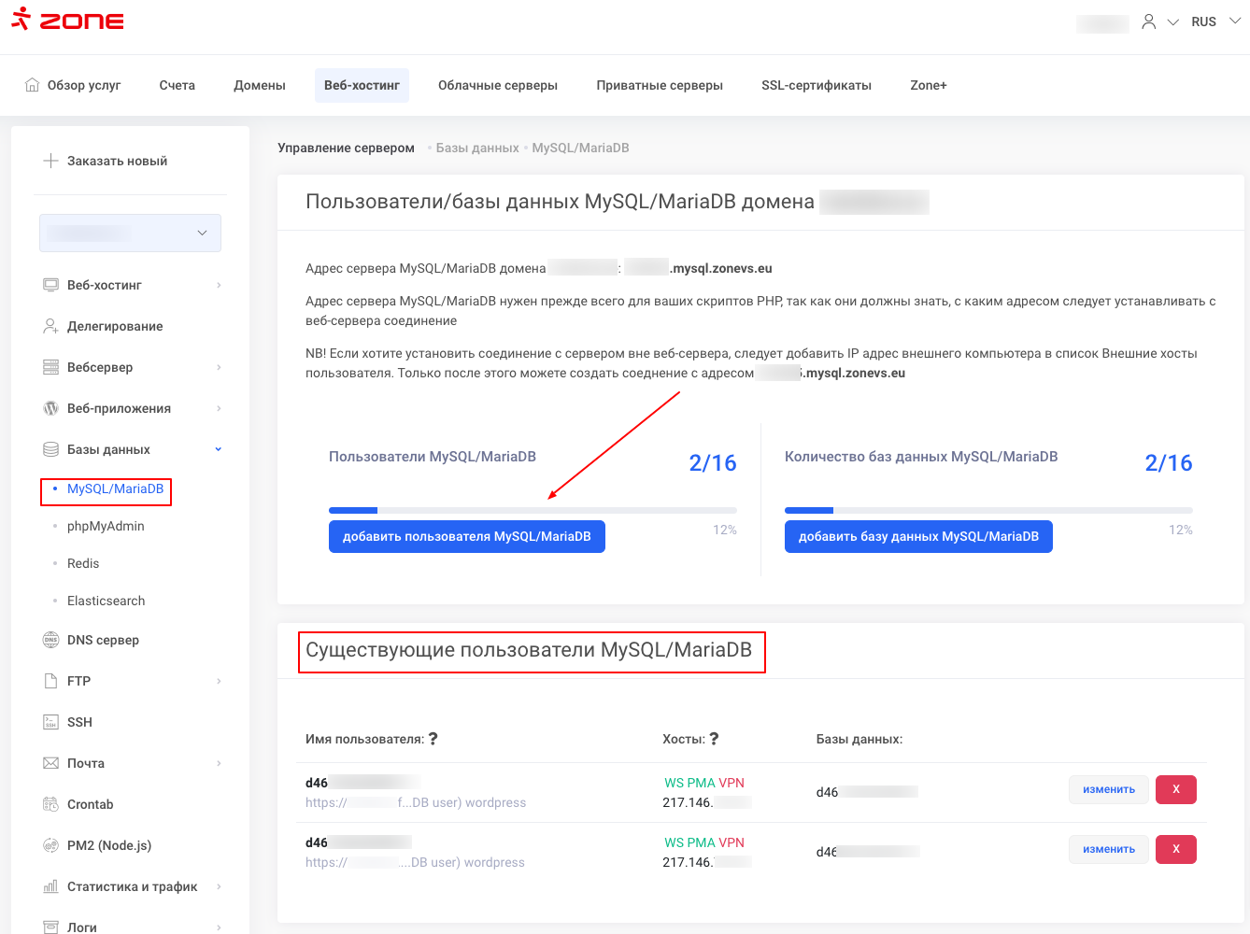
Task: Open the user account profile icon
Action: point(1149,21)
